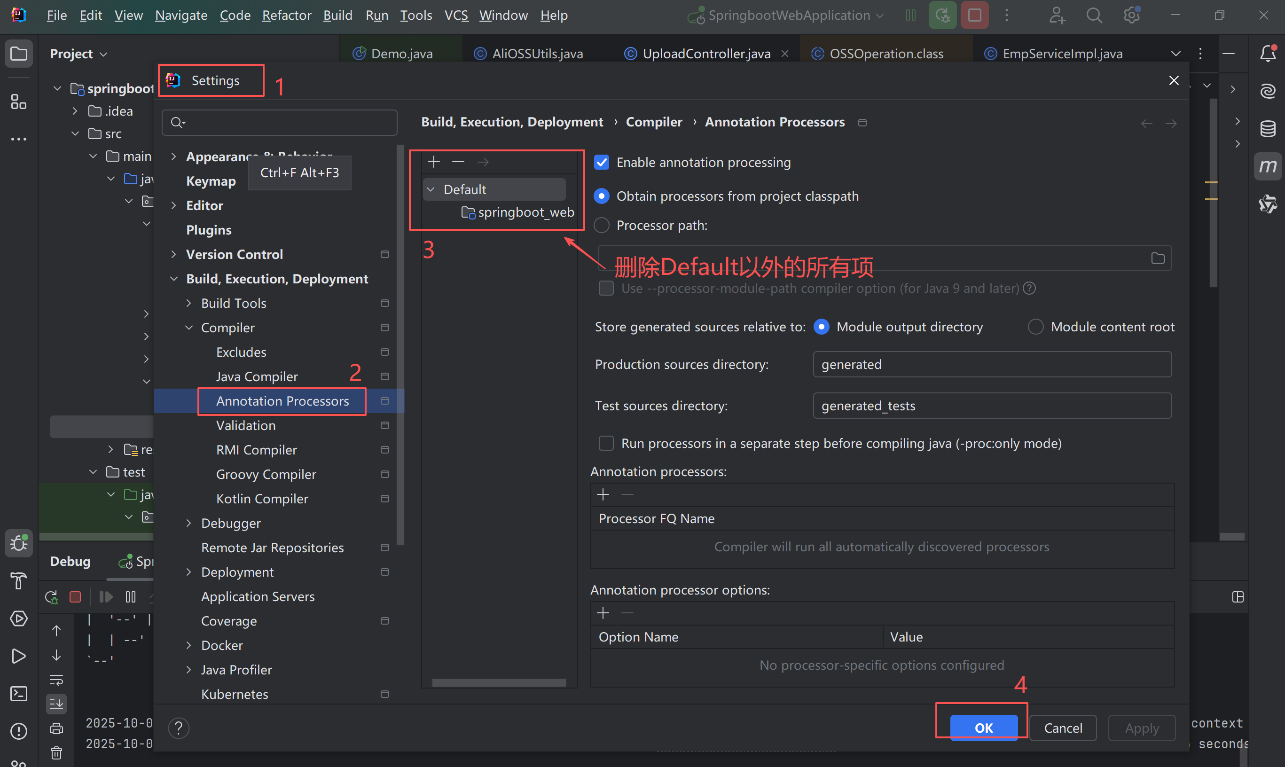Select the Build hammer icon
The height and width of the screenshot is (767, 1285).
pyautogui.click(x=19, y=581)
